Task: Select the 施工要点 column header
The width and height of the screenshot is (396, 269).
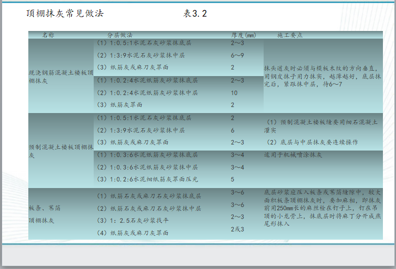Action: point(290,35)
